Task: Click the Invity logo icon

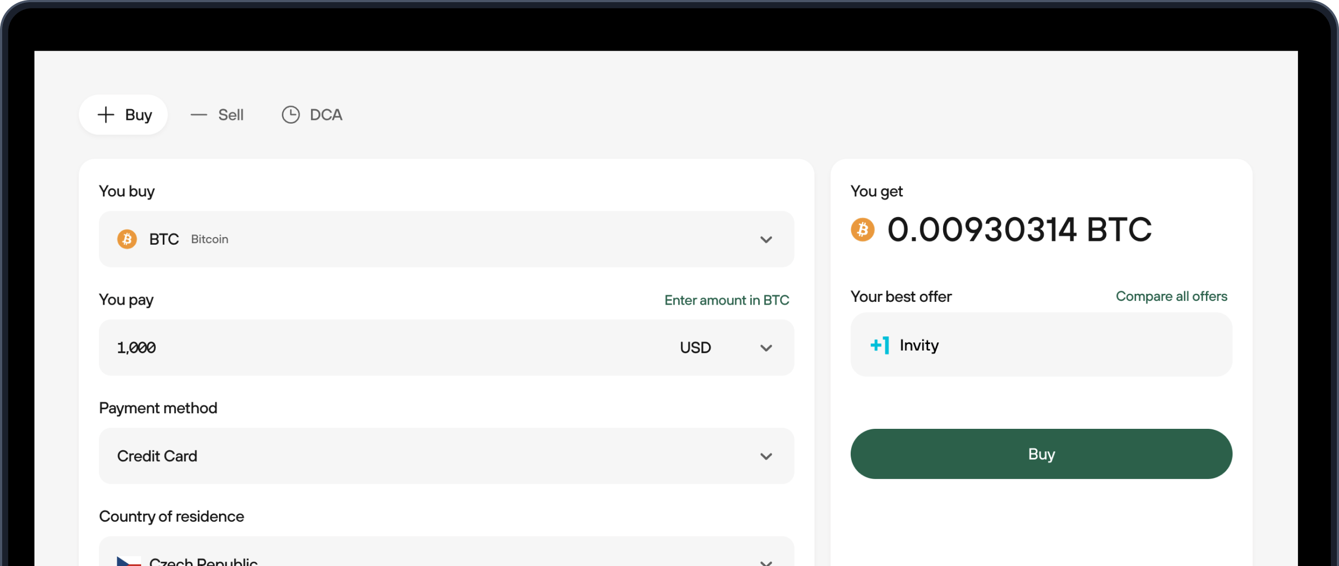Action: pos(880,345)
